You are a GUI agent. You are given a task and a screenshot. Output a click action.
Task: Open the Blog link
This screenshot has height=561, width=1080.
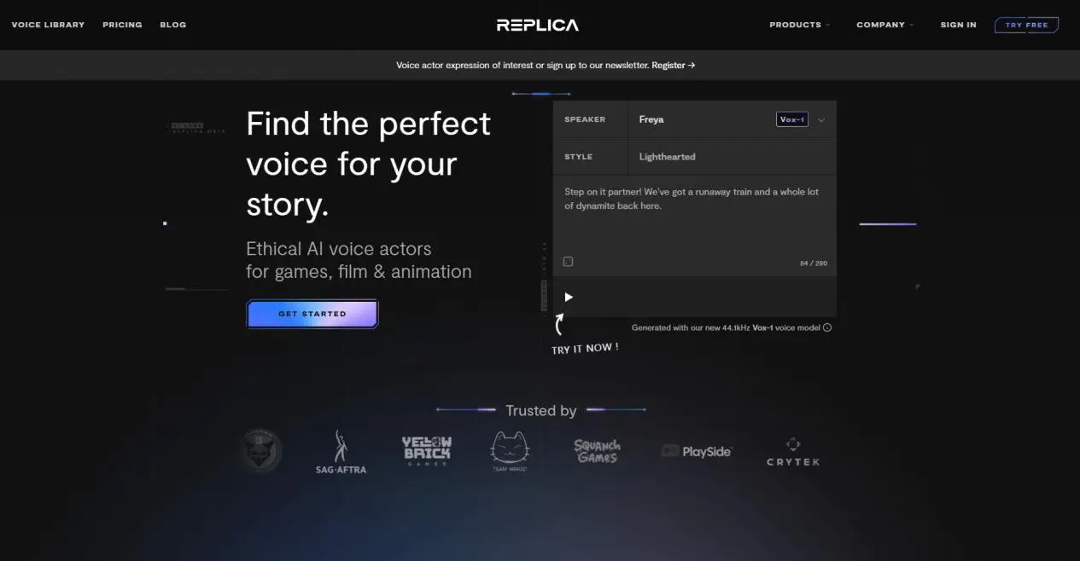pyautogui.click(x=173, y=25)
